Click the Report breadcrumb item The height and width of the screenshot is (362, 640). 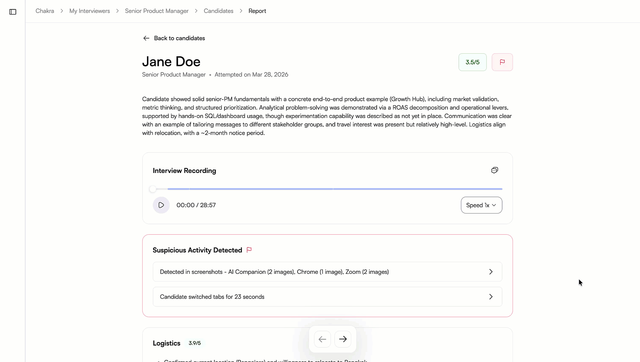[257, 11]
